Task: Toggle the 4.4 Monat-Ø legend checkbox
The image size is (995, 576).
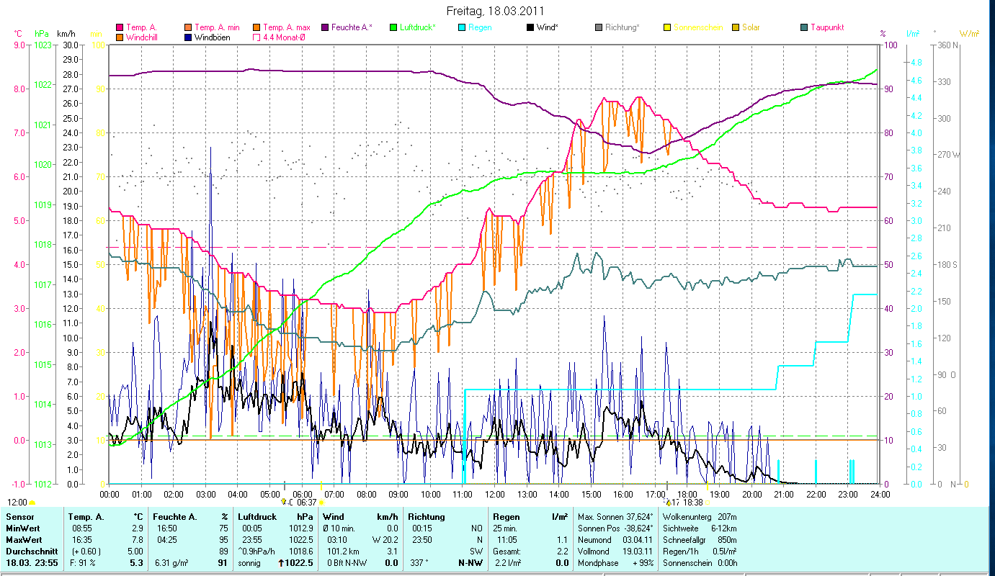Action: click(256, 37)
